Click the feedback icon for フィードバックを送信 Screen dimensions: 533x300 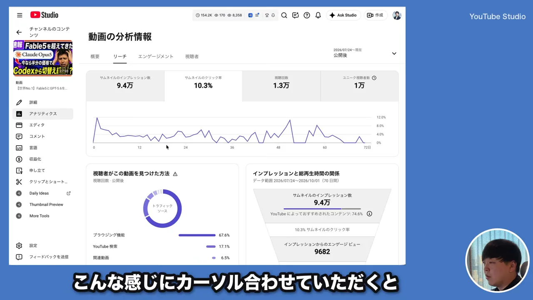coord(19,257)
